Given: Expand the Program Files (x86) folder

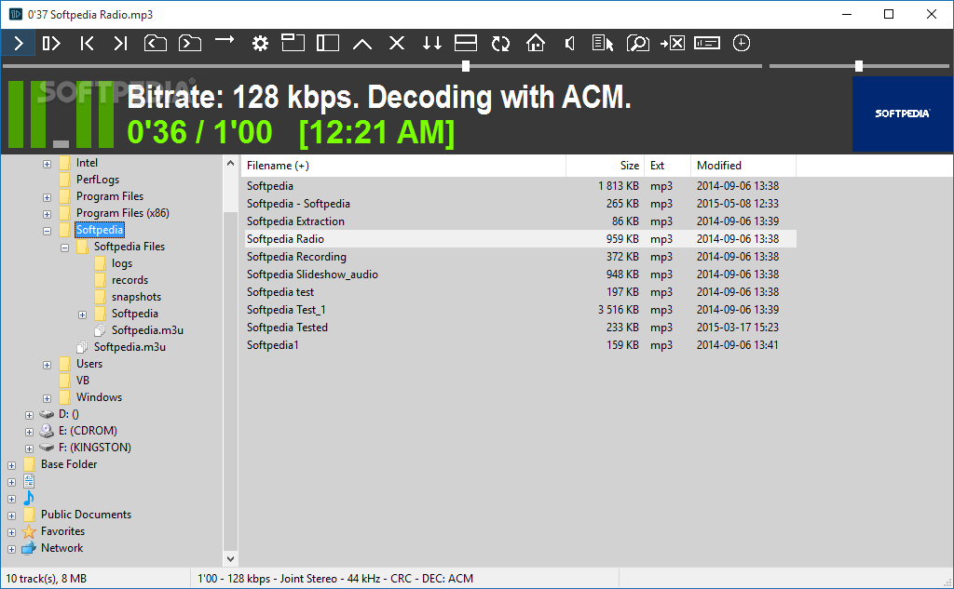Looking at the screenshot, I should coord(47,214).
